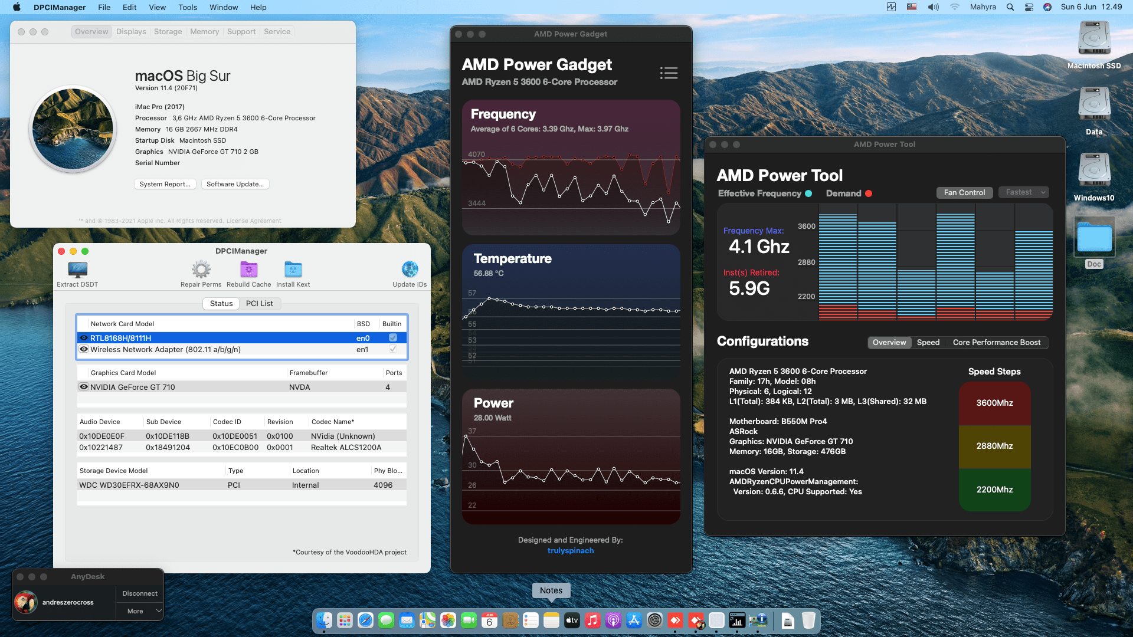
Task: Open App Store from the Dock
Action: tap(634, 620)
